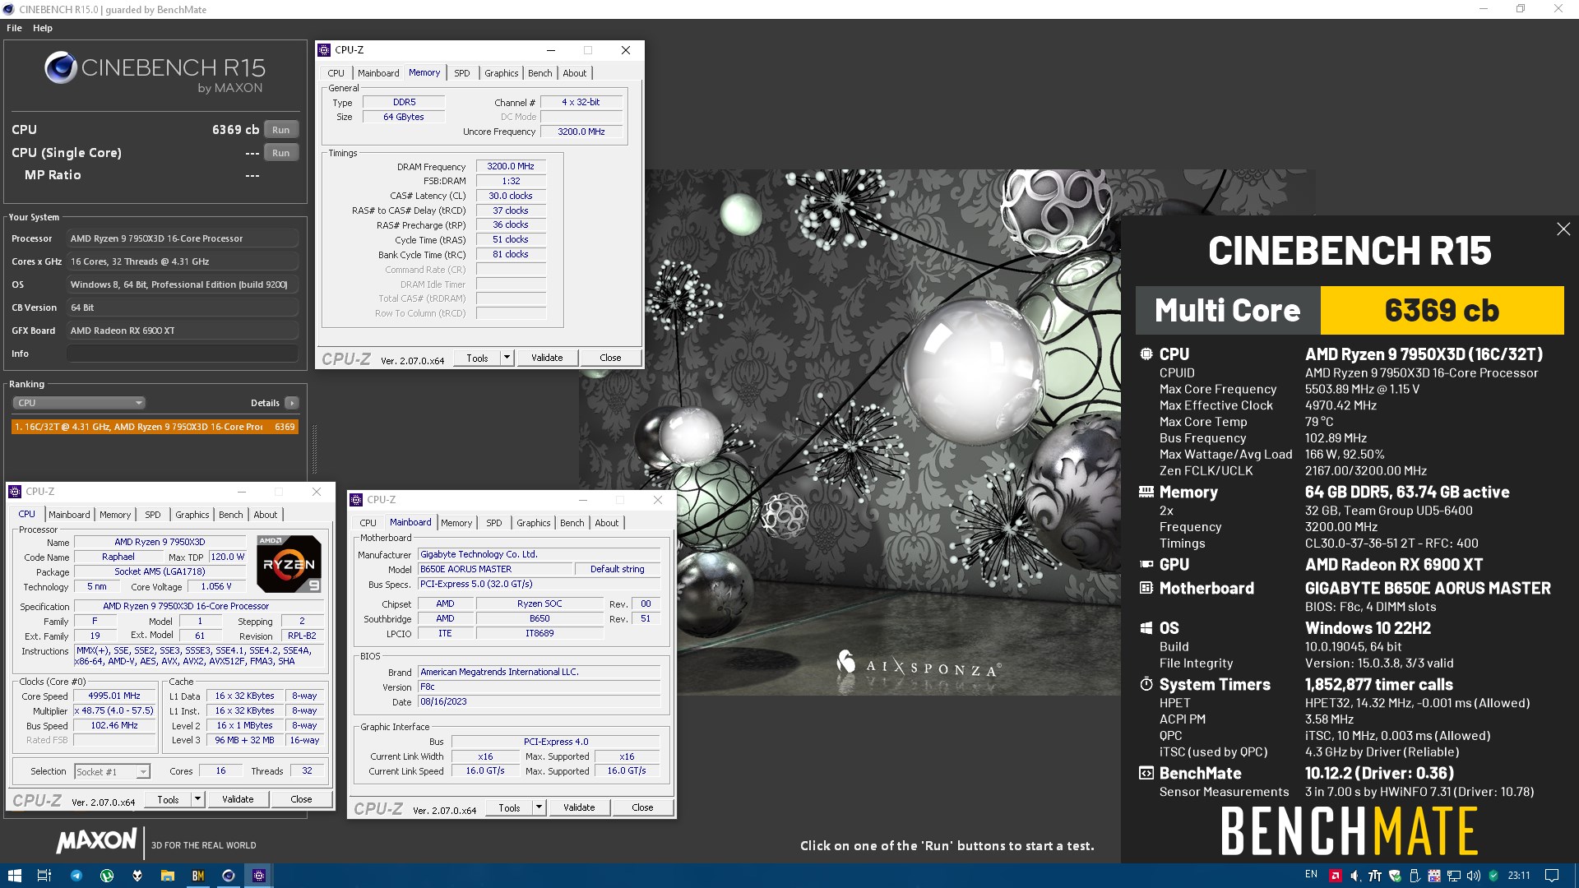Switch to CPU-Z via taskbar icon
The width and height of the screenshot is (1579, 888).
point(259,876)
